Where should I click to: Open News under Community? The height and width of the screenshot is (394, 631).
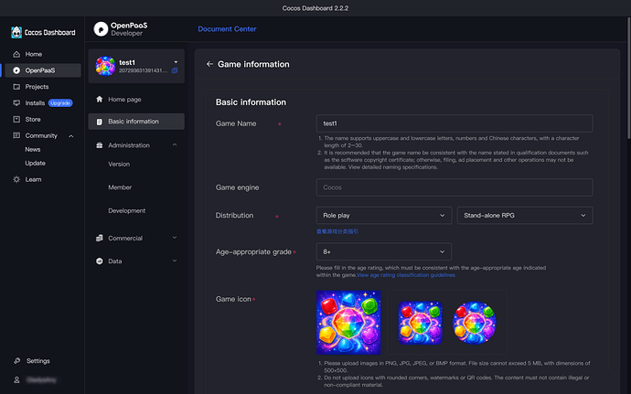coord(33,149)
